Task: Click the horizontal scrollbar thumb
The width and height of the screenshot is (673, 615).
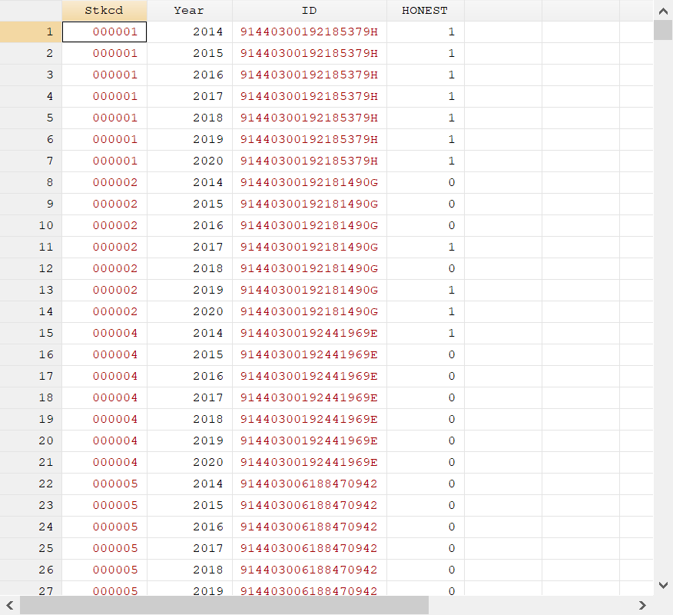Action: tap(224, 605)
